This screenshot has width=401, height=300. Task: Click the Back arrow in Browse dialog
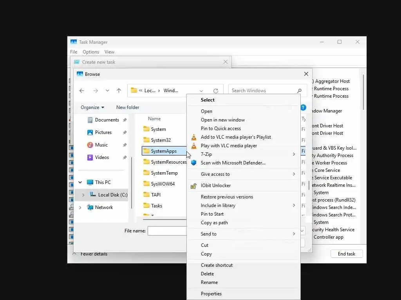pos(82,91)
